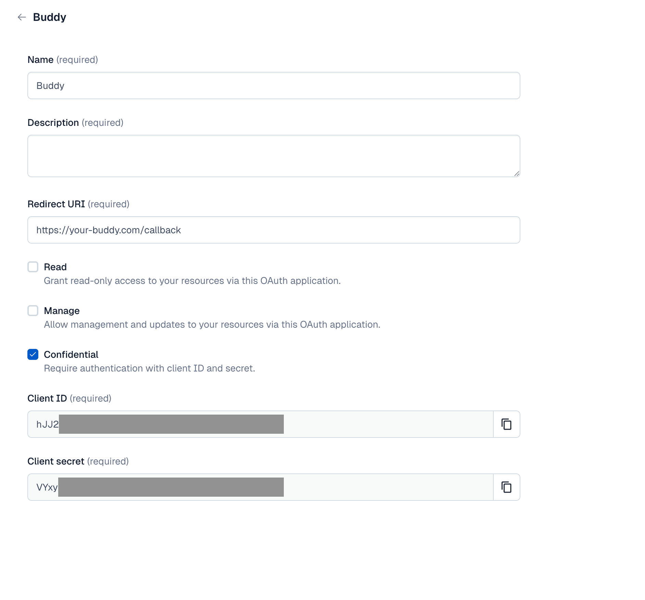Click the "Description (required)" field label
The height and width of the screenshot is (600, 645).
click(75, 123)
